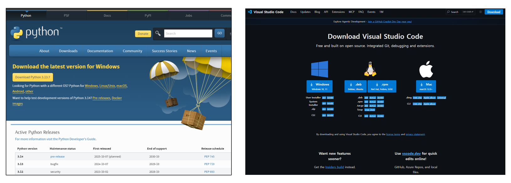Click the Snap Store link
Image resolution: width=511 pixels, height=183 pixels.
coord(370,110)
